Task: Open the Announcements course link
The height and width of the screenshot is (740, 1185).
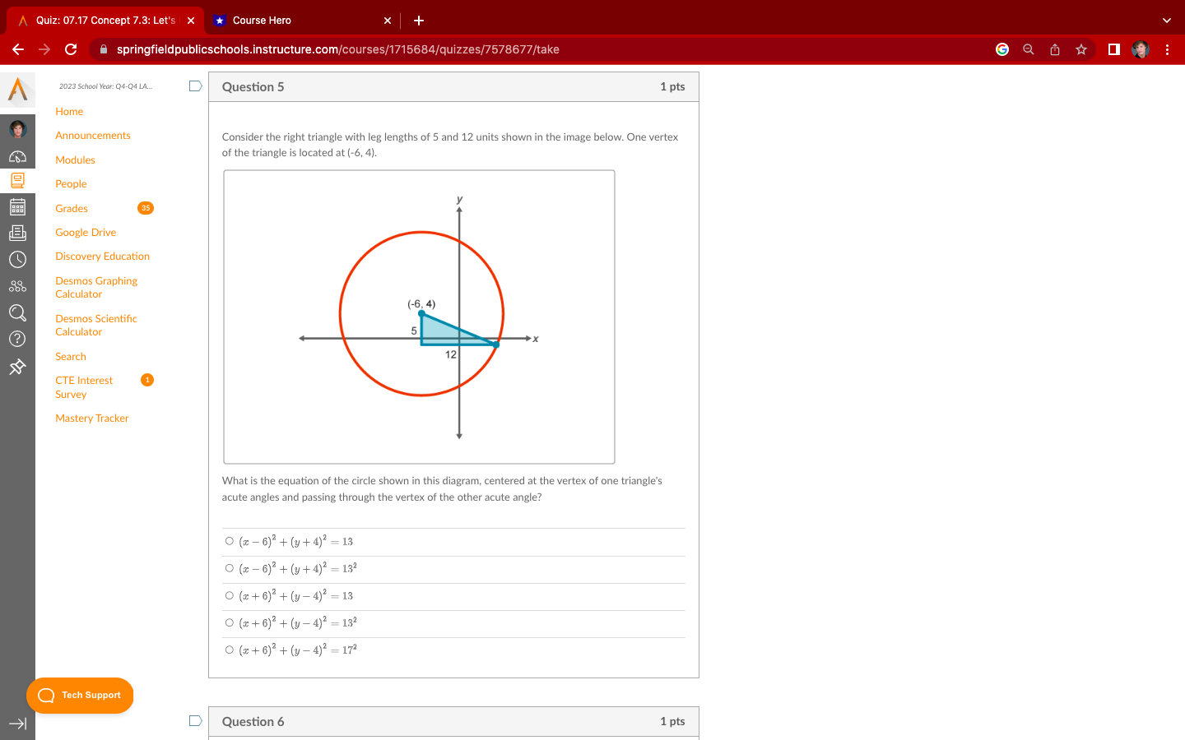Action: (93, 136)
